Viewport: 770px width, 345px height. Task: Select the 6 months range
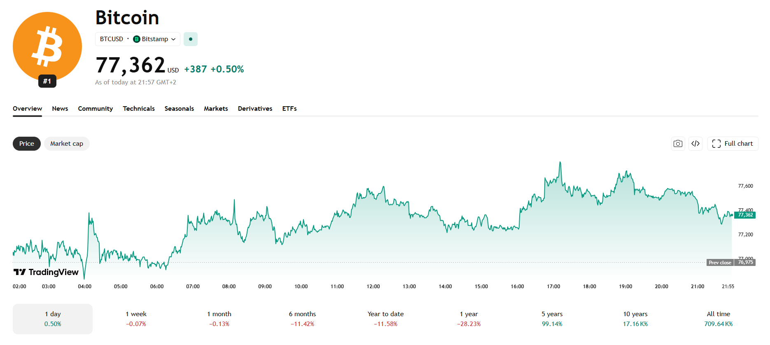[302, 319]
